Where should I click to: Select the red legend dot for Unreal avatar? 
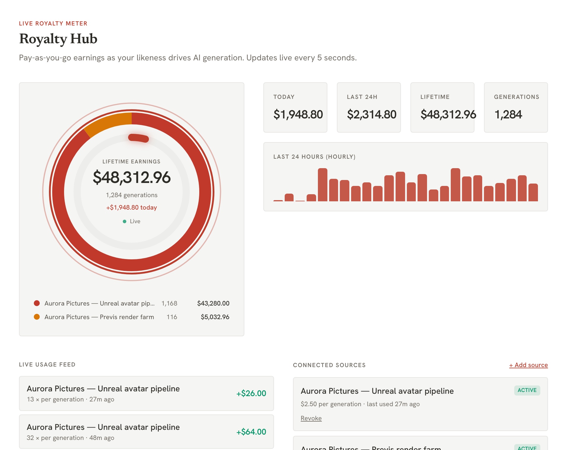(x=37, y=303)
